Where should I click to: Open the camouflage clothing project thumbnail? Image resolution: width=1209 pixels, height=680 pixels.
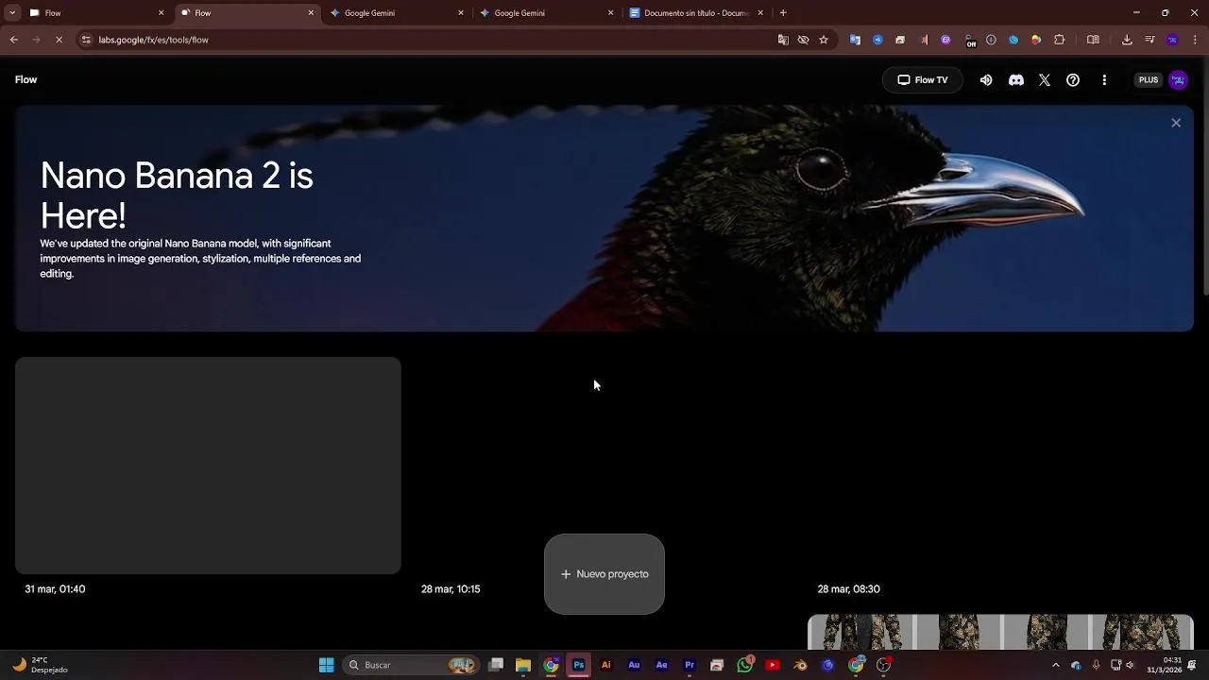1000,632
